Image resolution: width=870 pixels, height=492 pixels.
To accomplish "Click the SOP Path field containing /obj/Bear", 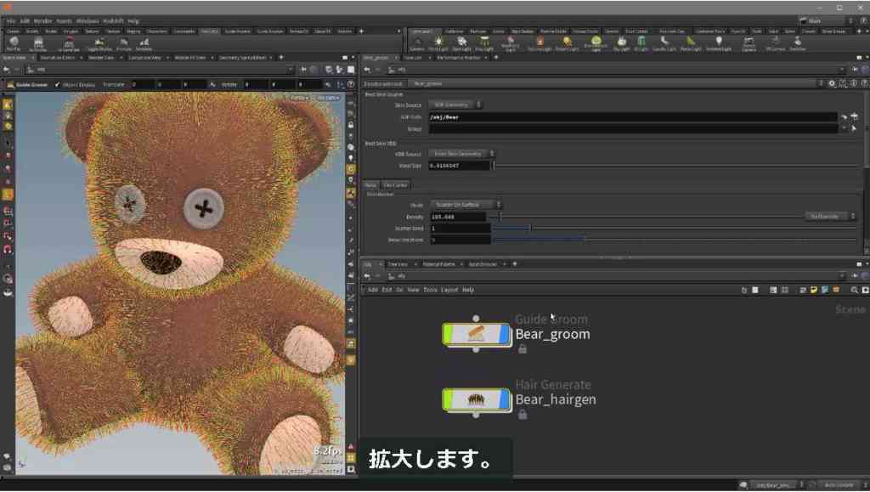I will point(632,117).
